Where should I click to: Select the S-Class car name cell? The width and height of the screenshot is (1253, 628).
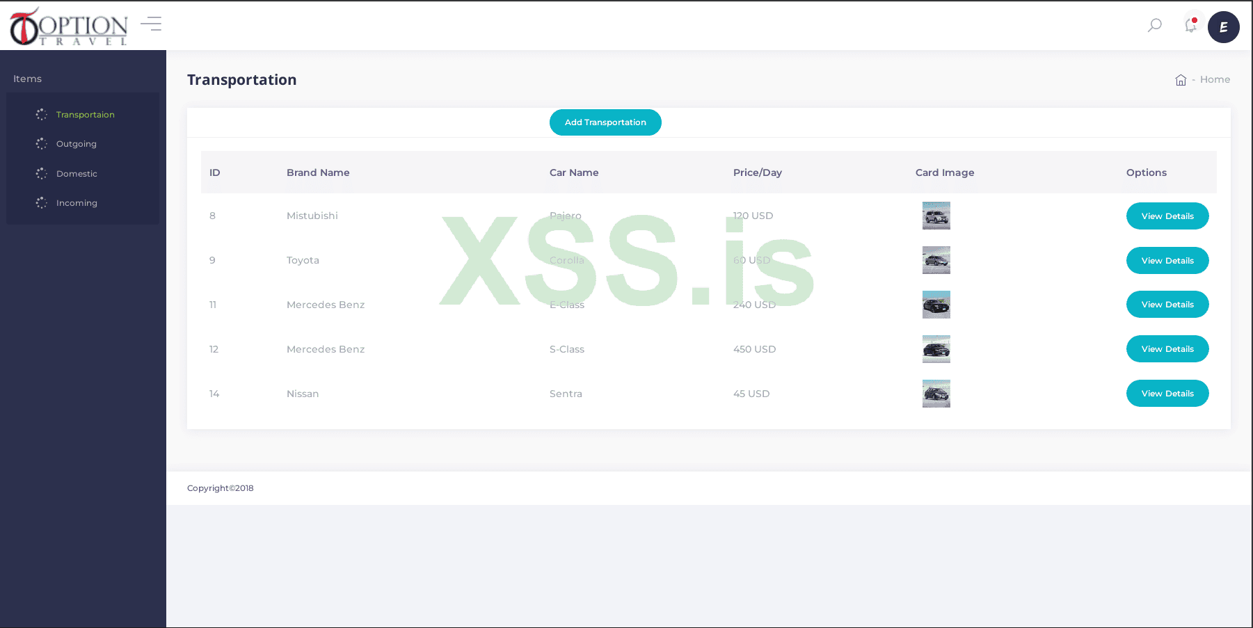pyautogui.click(x=567, y=349)
